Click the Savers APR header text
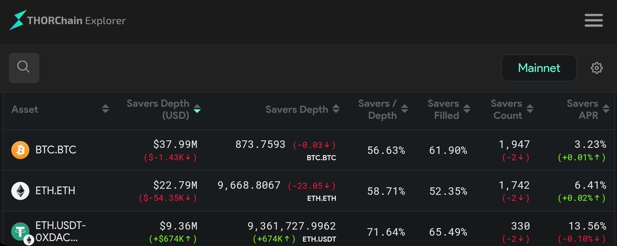 point(583,109)
